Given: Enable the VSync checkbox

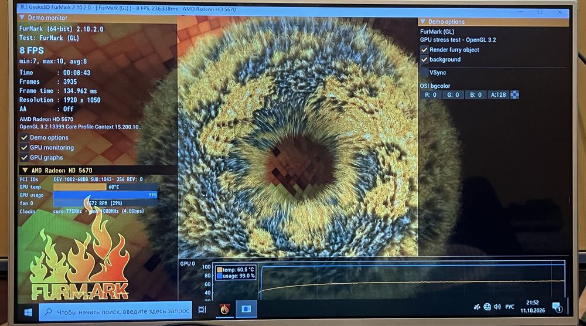Looking at the screenshot, I should 424,73.
